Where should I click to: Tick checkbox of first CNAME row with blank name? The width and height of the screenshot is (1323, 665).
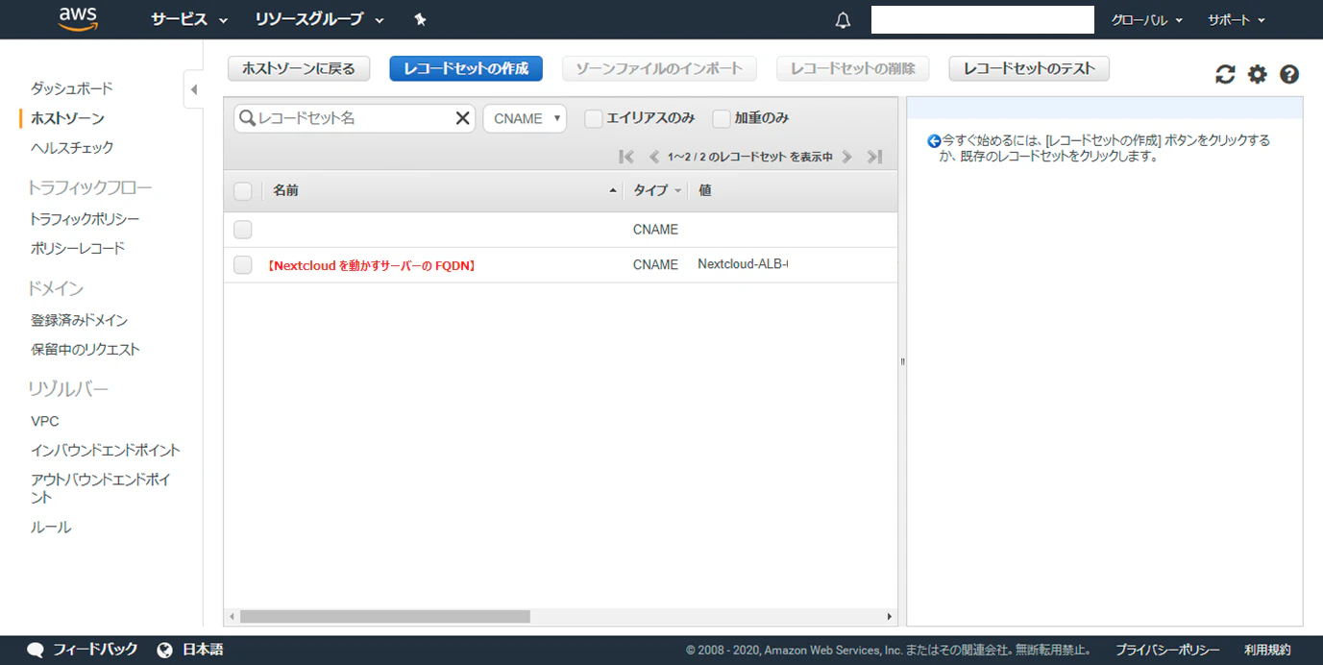(x=243, y=230)
